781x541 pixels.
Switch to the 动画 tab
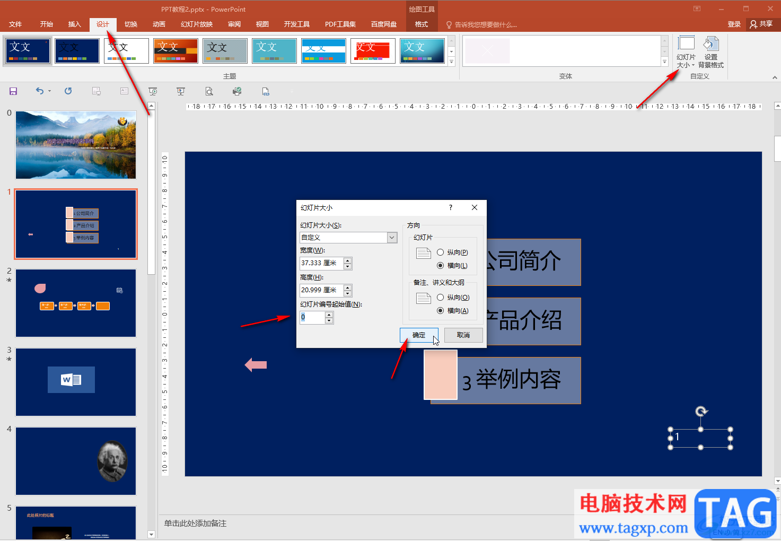tap(159, 24)
